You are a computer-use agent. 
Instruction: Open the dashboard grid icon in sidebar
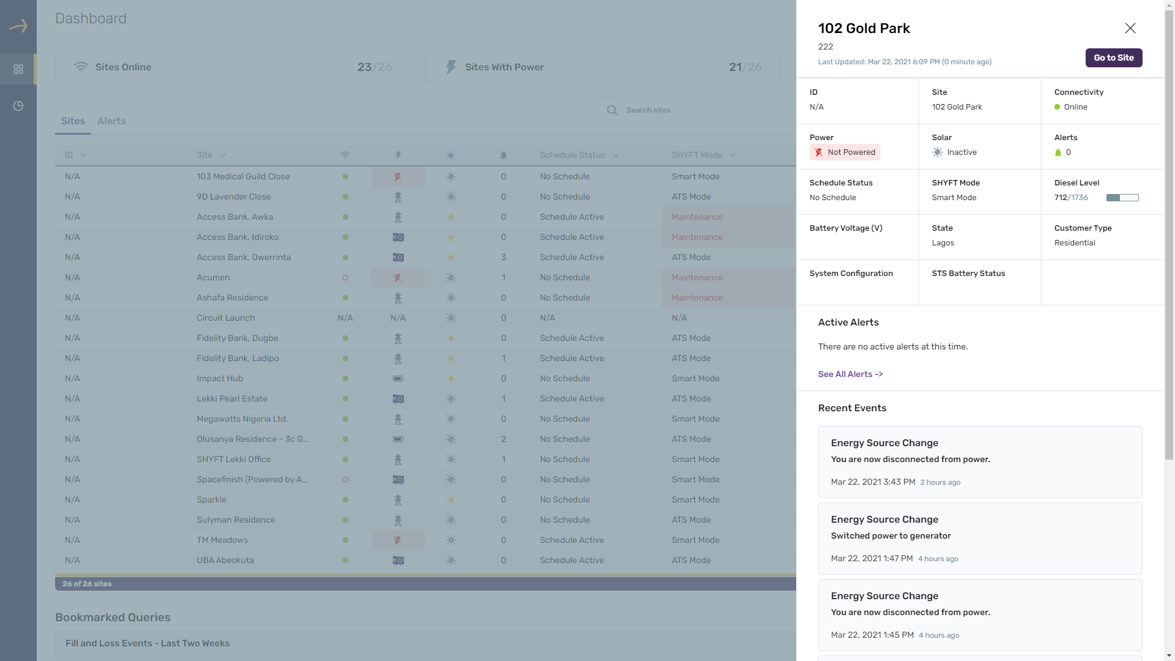[18, 69]
